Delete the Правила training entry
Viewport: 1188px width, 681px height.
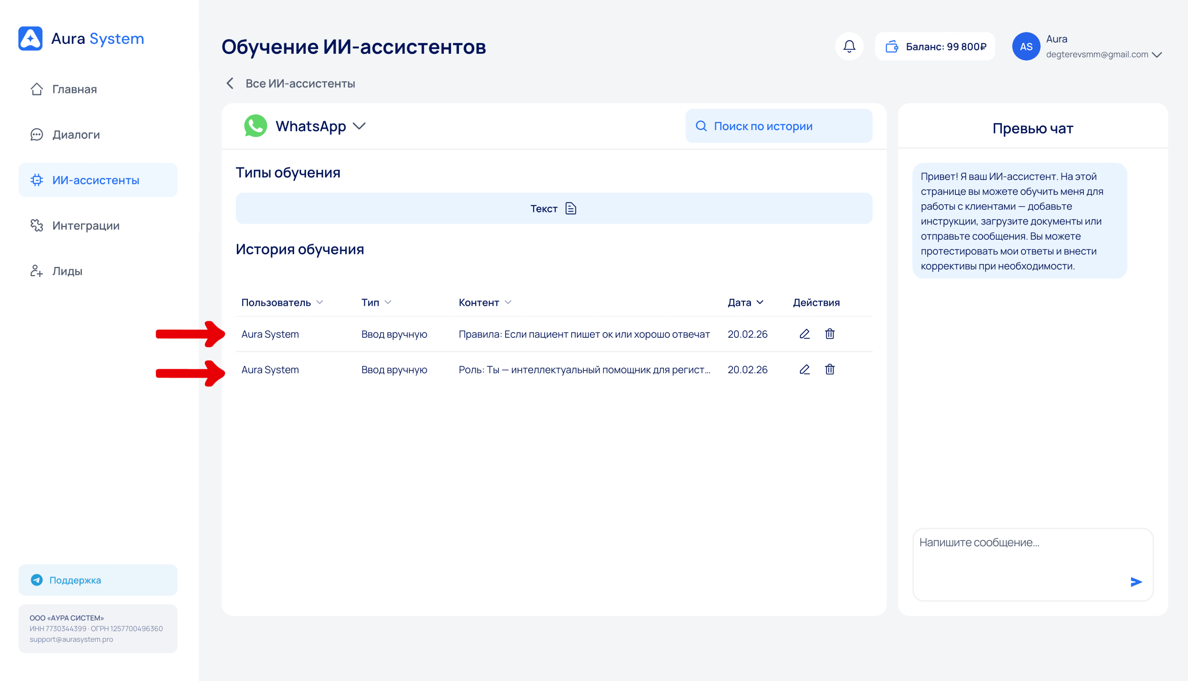(x=829, y=334)
